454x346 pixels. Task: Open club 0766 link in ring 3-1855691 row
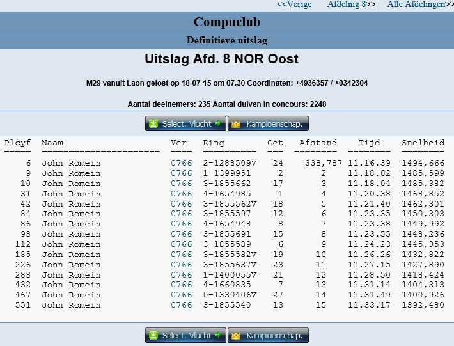[181, 233]
